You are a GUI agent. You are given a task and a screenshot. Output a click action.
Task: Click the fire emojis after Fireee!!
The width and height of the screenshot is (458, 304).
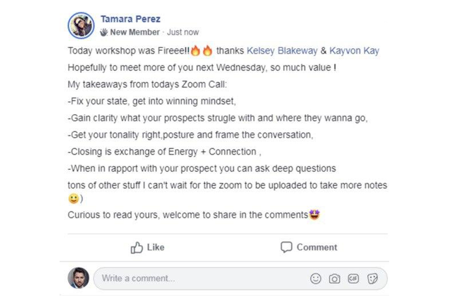click(x=202, y=51)
